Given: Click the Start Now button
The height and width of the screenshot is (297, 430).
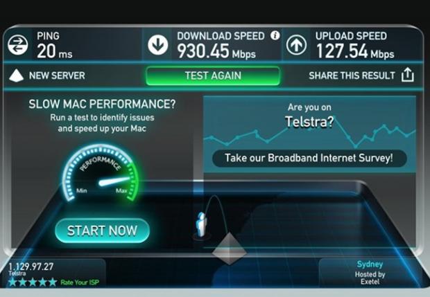Looking at the screenshot, I should pos(102,231).
